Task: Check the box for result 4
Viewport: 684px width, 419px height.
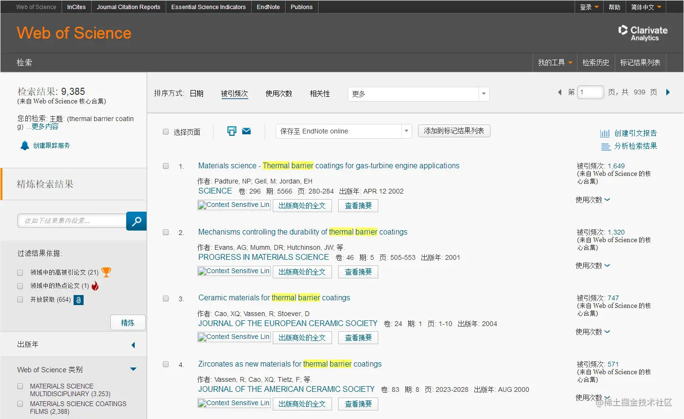Action: pos(166,364)
